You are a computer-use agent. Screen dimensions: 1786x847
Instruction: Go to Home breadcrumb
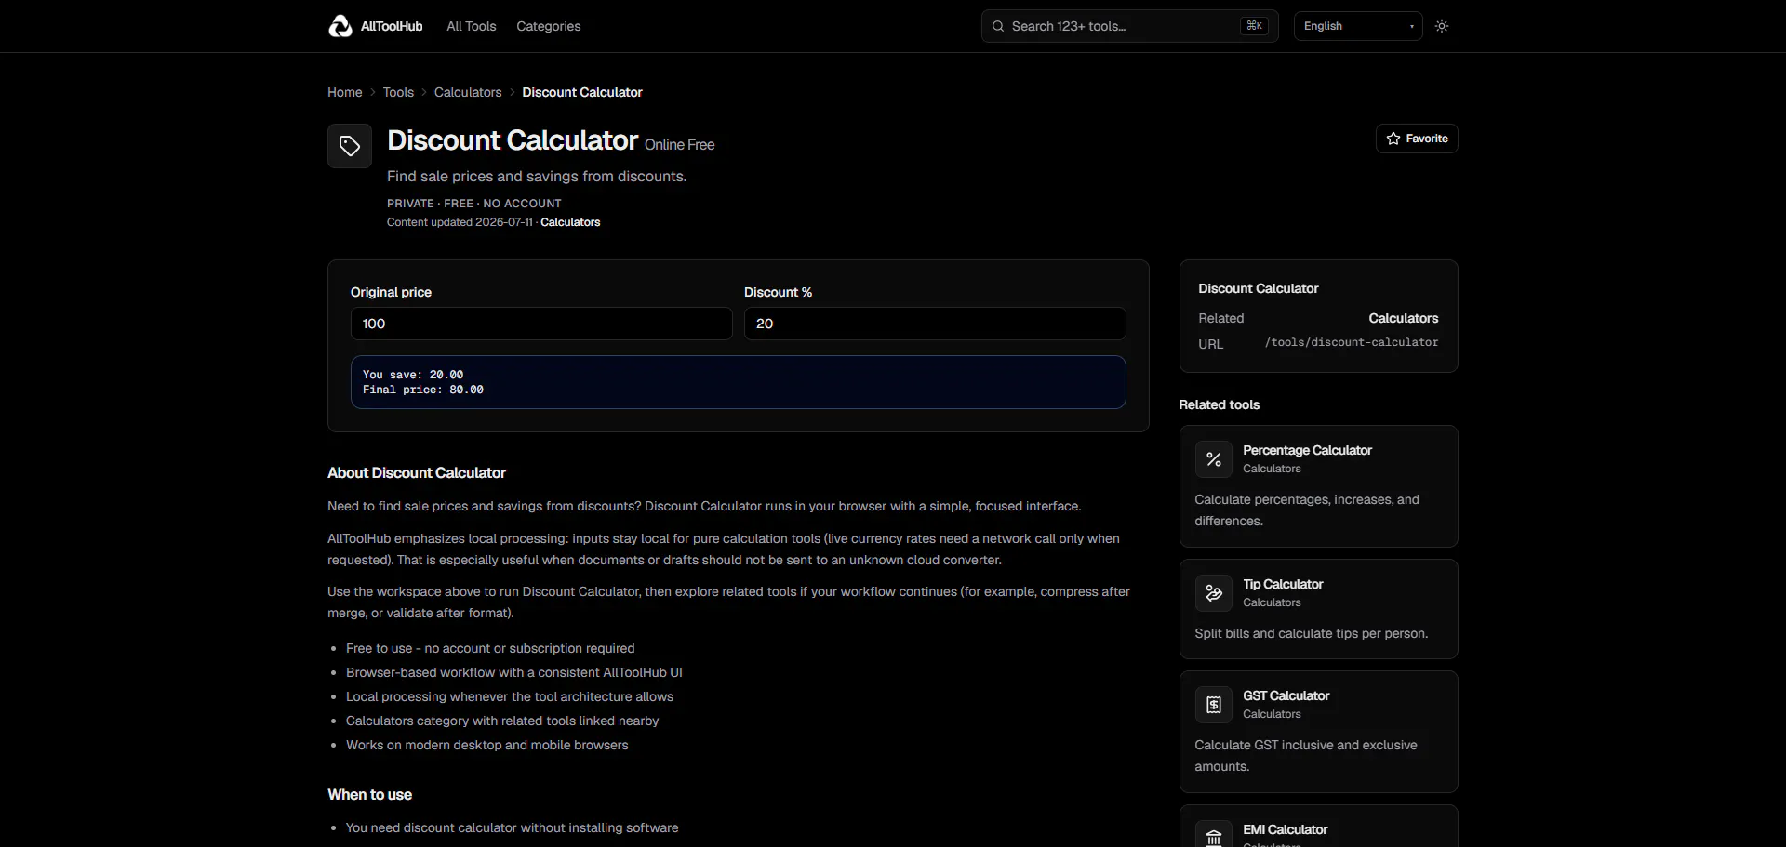click(x=345, y=92)
